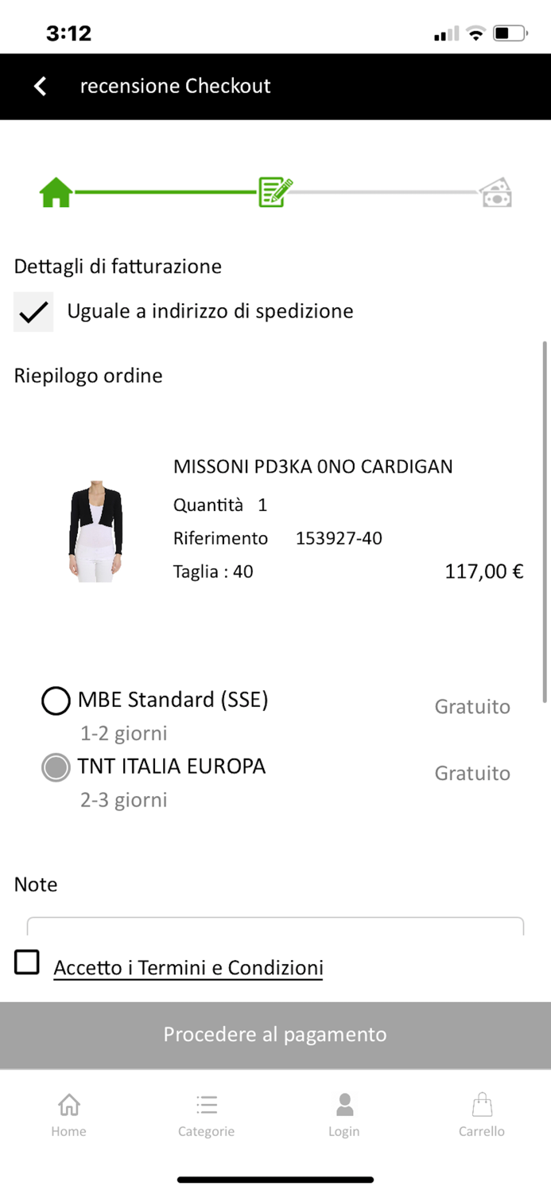This screenshot has width=551, height=1194.
Task: Tap the Login person icon in bottom navigation
Action: [x=344, y=1102]
